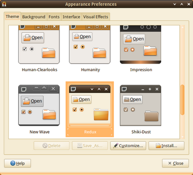Click the pencil icon on the Customize button
193x175 pixels.
pyautogui.click(x=115, y=145)
